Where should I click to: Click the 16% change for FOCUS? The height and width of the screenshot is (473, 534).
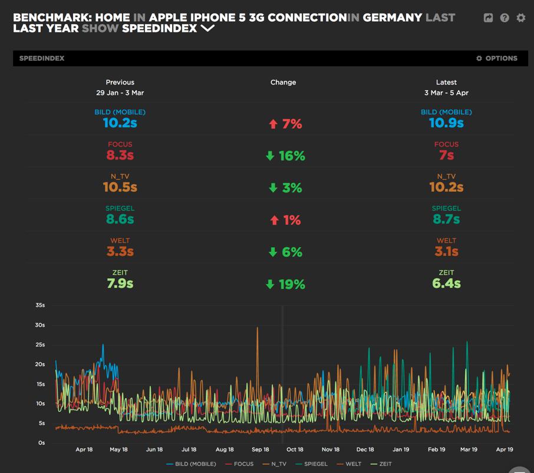click(x=292, y=156)
